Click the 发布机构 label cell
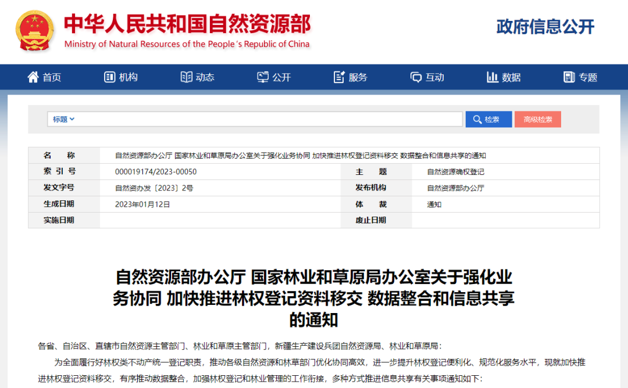The width and height of the screenshot is (628, 388). (x=376, y=188)
